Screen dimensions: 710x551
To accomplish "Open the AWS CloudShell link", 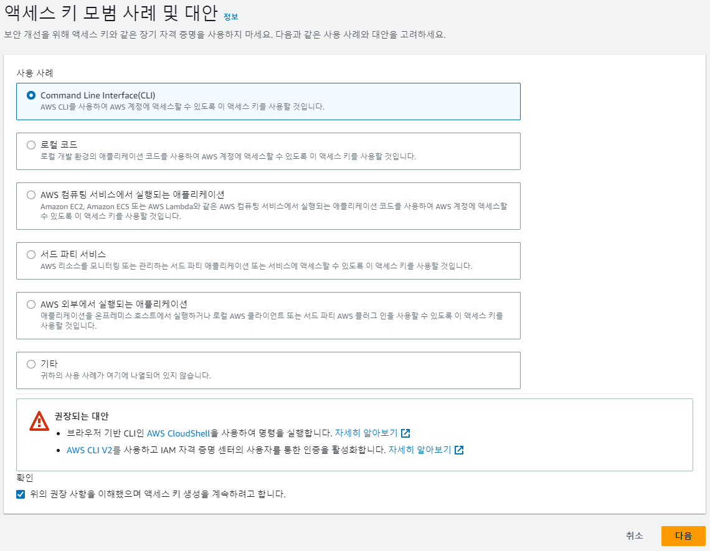I will pos(178,433).
